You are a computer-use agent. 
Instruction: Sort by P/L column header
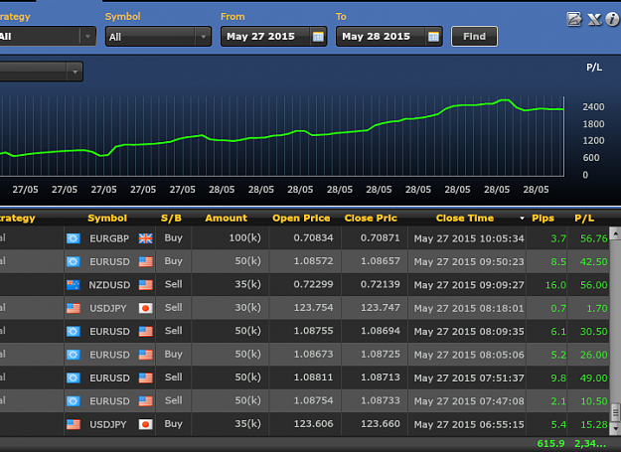(x=584, y=219)
